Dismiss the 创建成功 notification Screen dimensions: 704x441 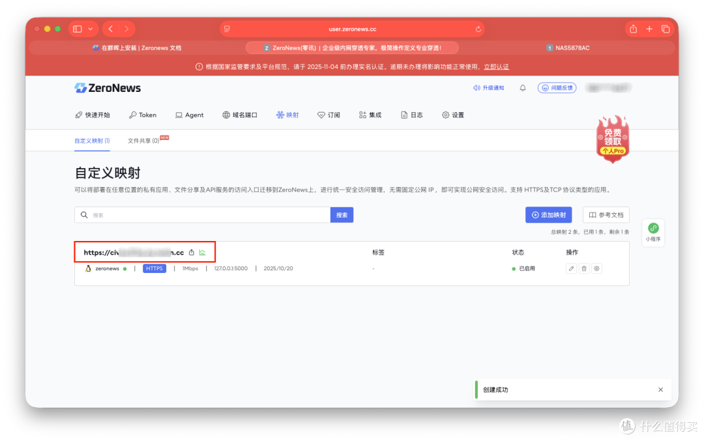click(x=660, y=390)
